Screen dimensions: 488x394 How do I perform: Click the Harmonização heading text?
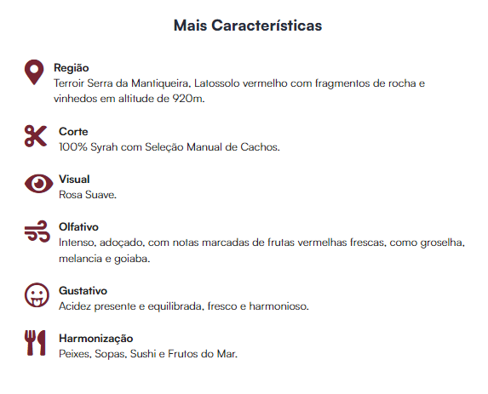point(96,338)
